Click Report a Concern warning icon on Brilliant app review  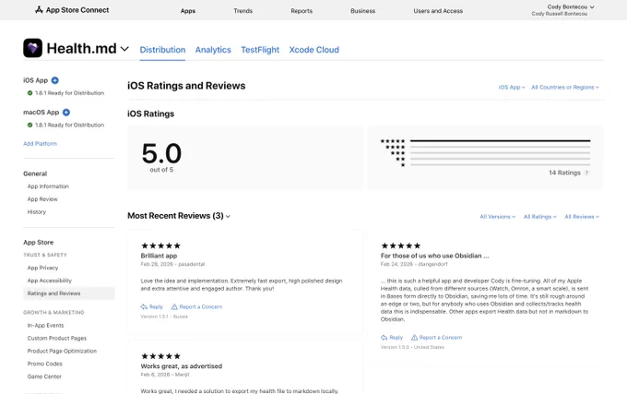(x=174, y=306)
